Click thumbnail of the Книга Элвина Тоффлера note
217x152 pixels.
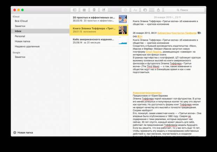pyautogui.click(x=122, y=30)
